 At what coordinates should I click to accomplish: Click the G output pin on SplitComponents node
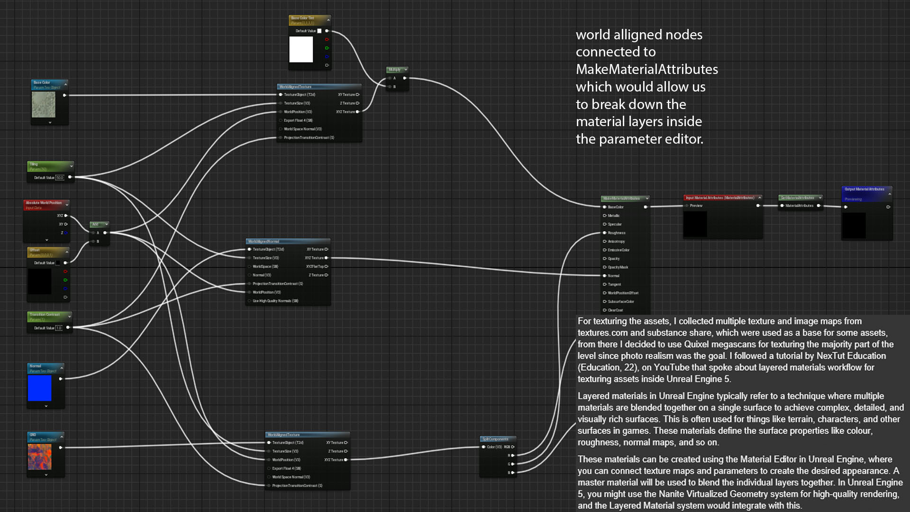(512, 464)
